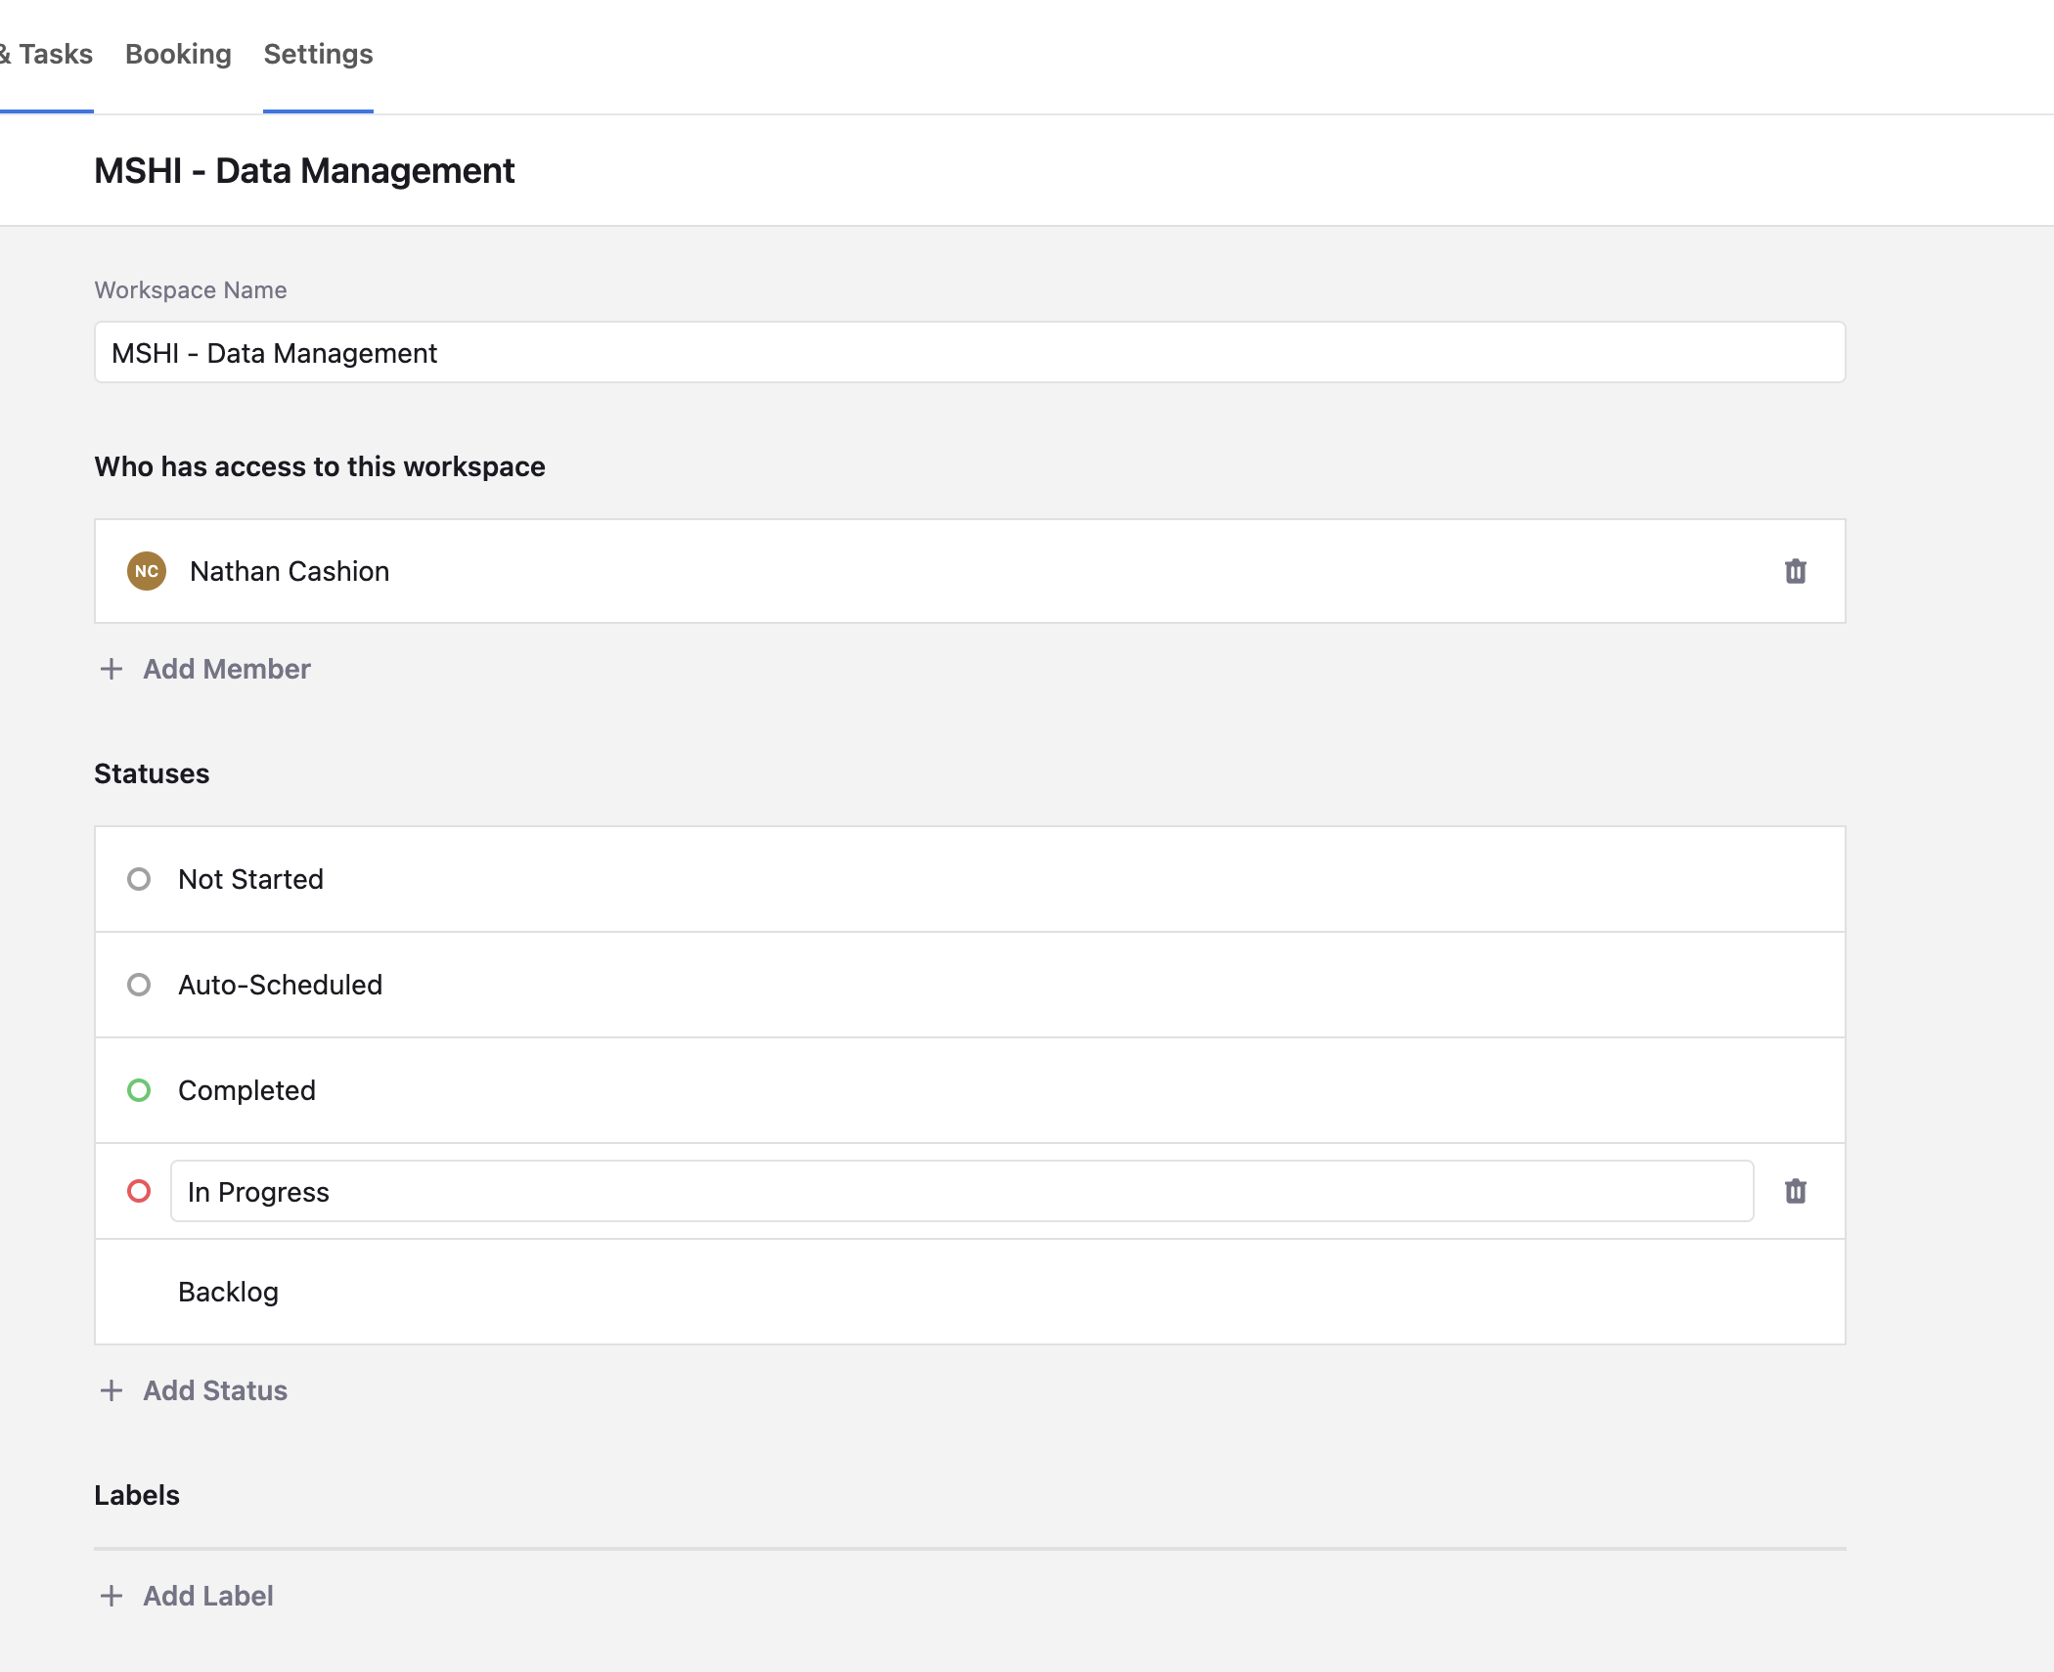Remove the In Progress status

click(x=1796, y=1191)
